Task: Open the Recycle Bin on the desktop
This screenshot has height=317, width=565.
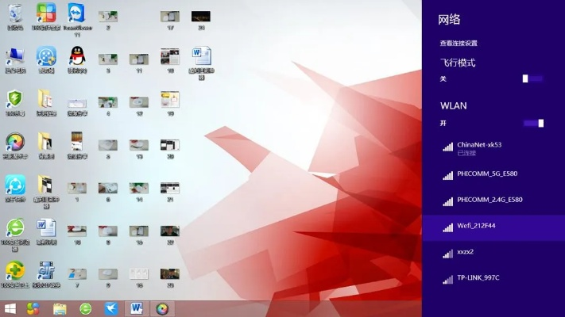Action: coord(14,15)
